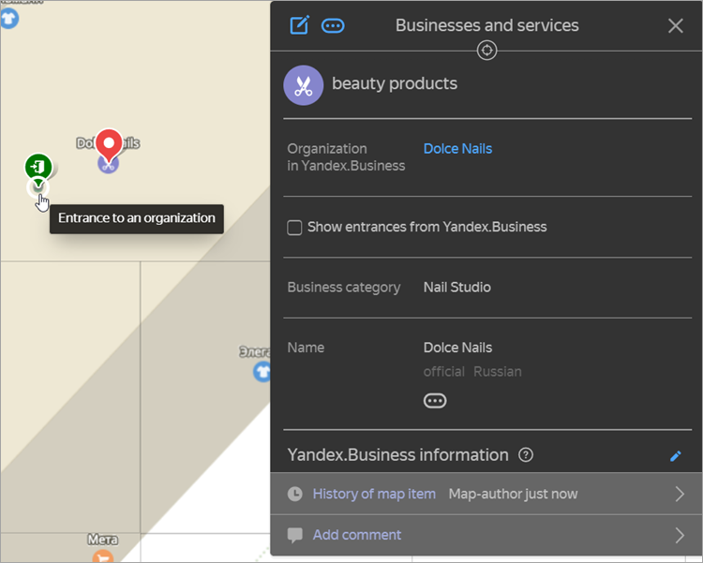Click the Nail Studio business category value
703x563 pixels.
click(456, 288)
